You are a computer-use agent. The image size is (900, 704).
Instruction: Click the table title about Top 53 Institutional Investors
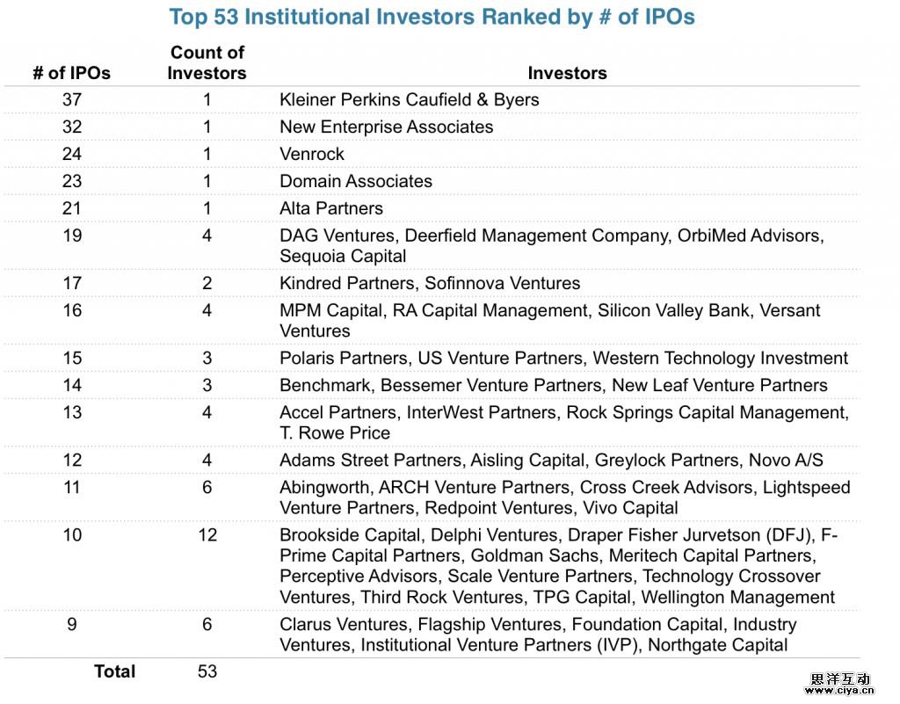pos(432,17)
